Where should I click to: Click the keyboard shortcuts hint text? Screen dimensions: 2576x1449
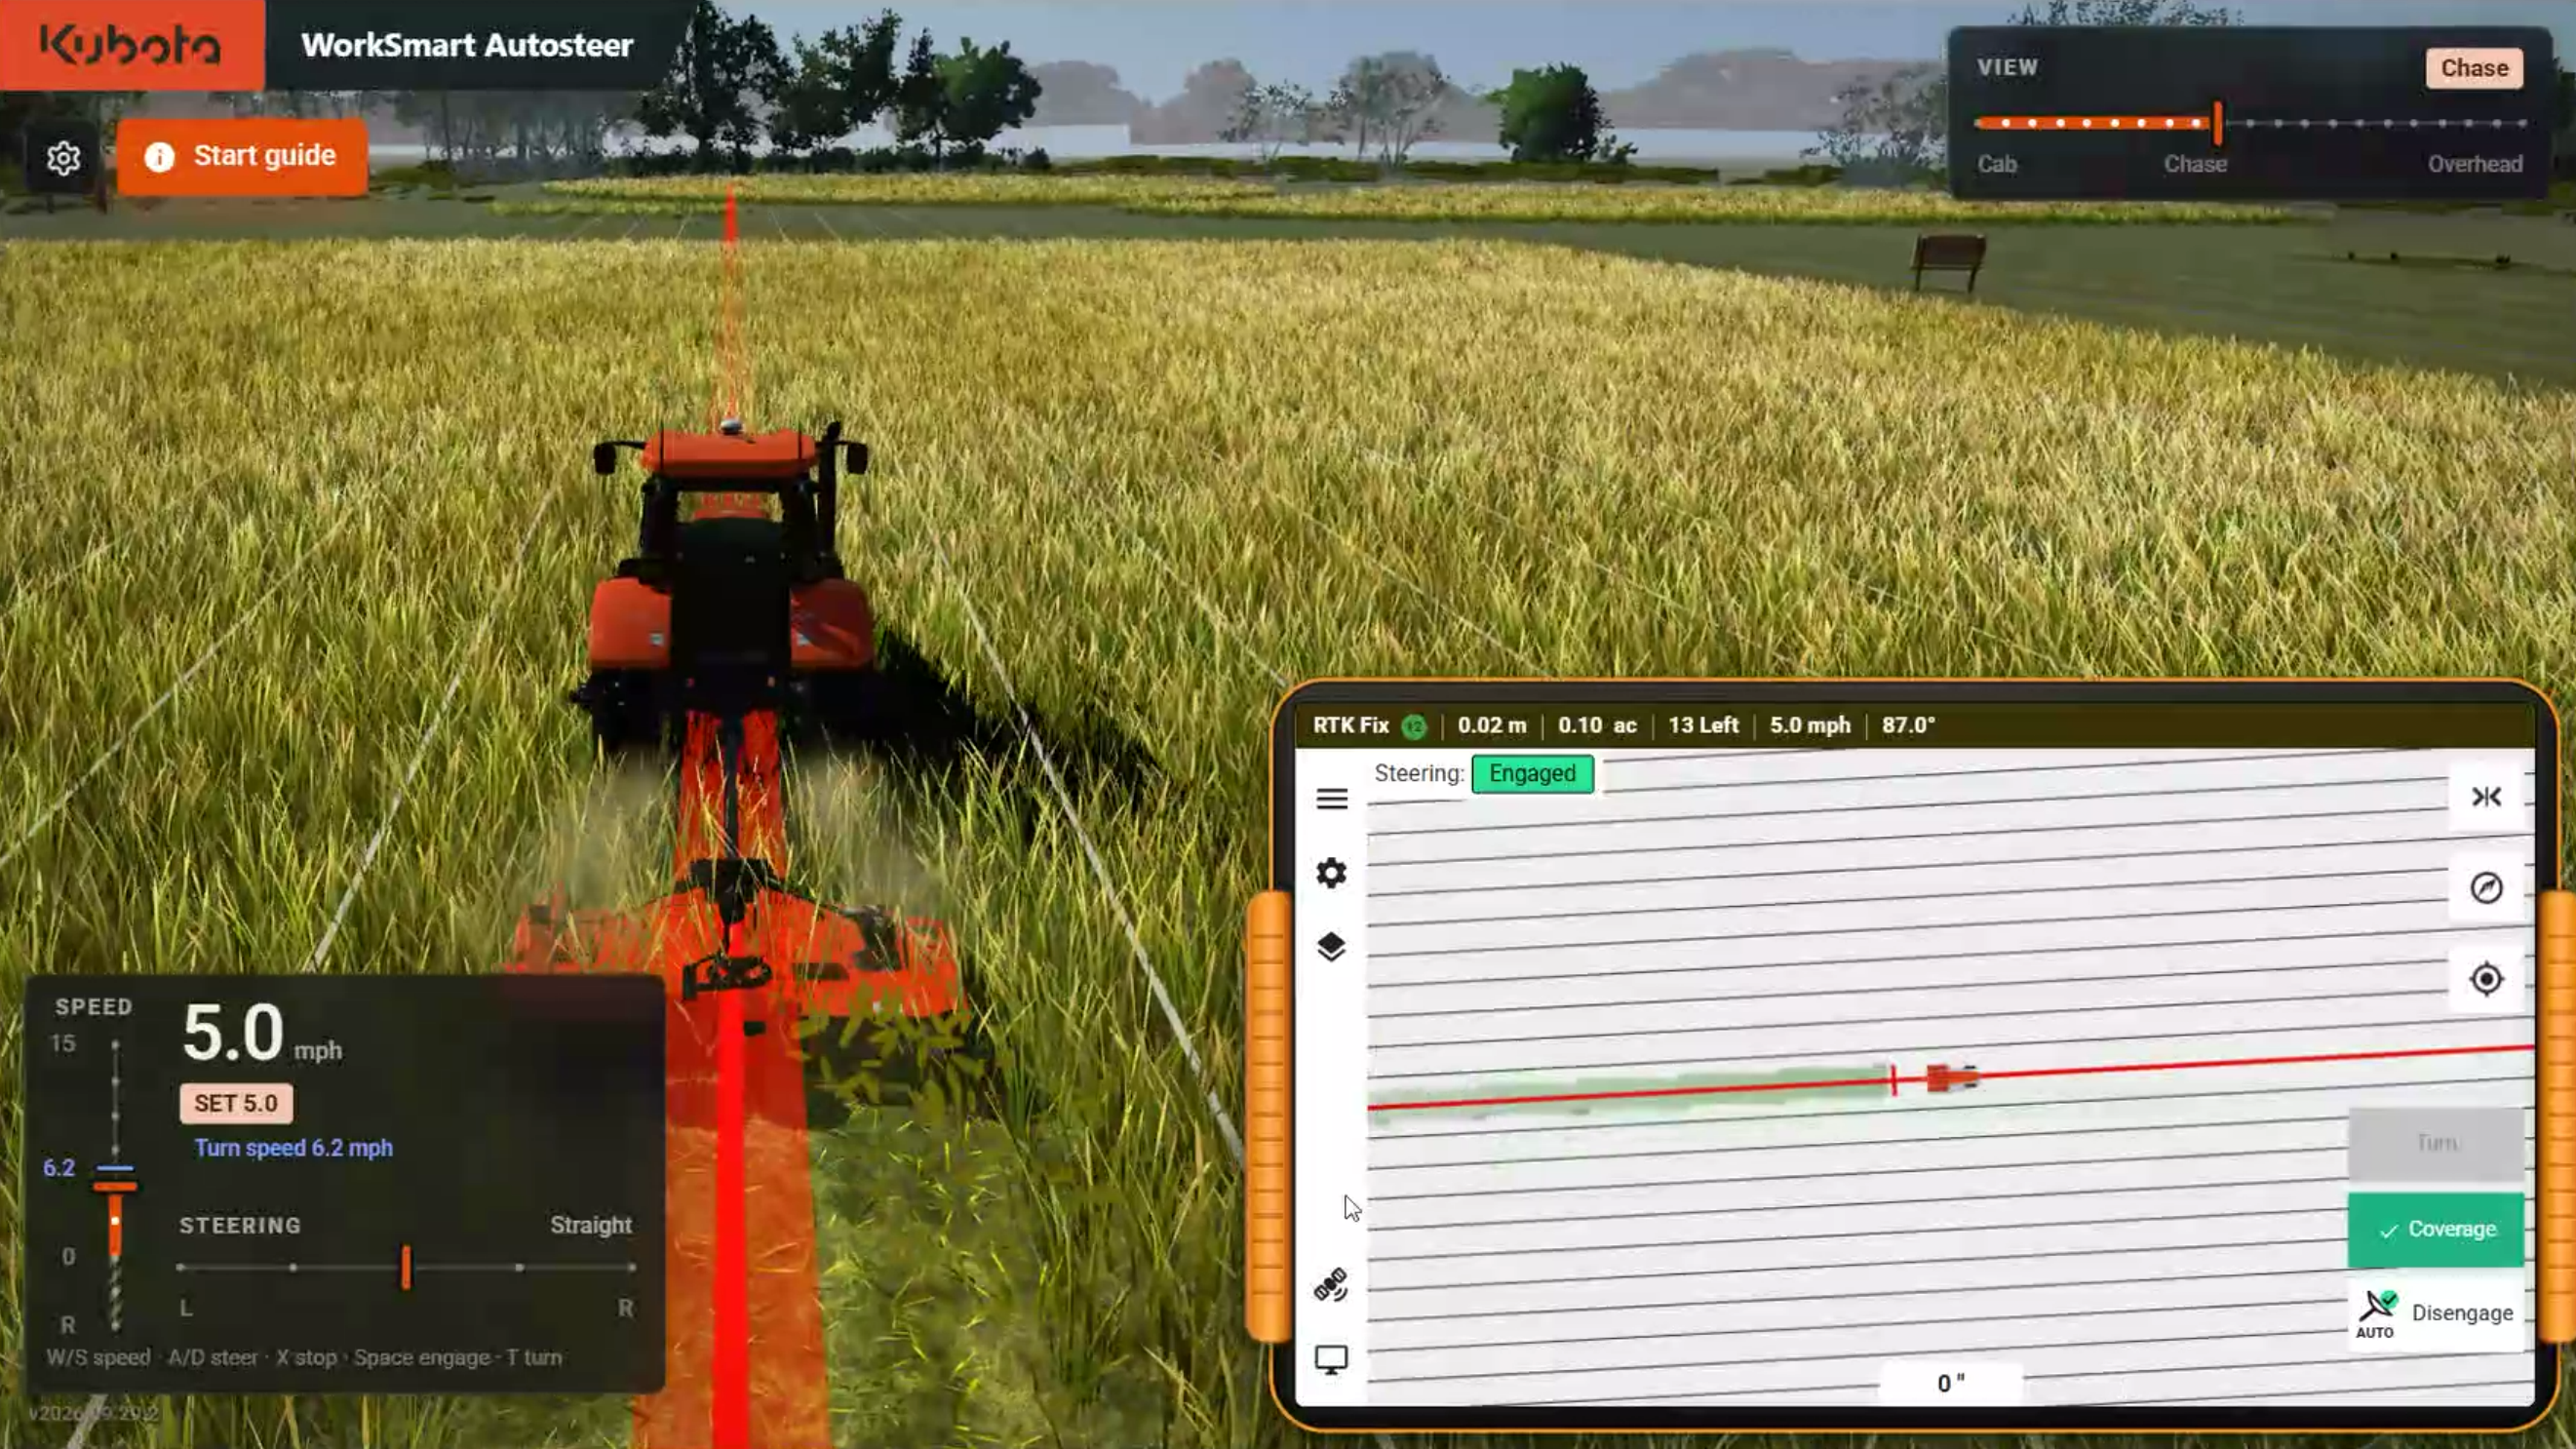point(304,1357)
